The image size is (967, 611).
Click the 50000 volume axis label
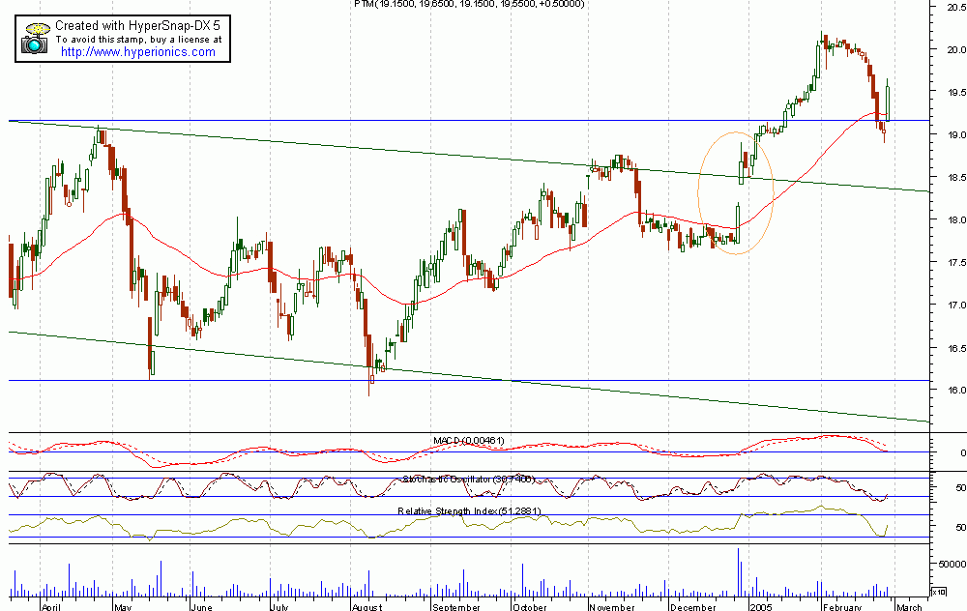pos(952,565)
